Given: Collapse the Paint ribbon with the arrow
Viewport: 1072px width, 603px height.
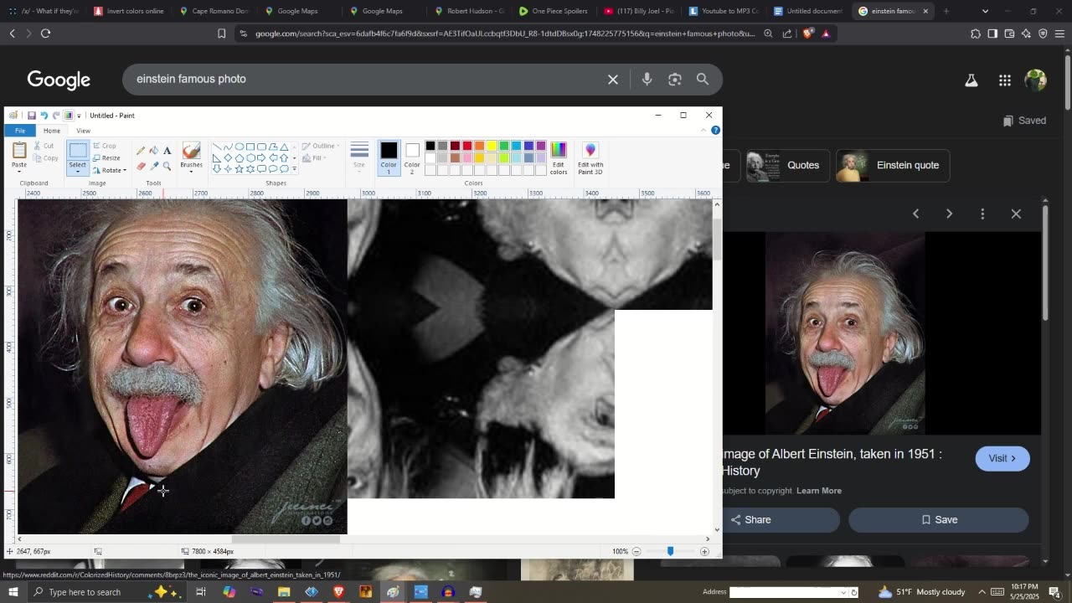Looking at the screenshot, I should point(703,131).
